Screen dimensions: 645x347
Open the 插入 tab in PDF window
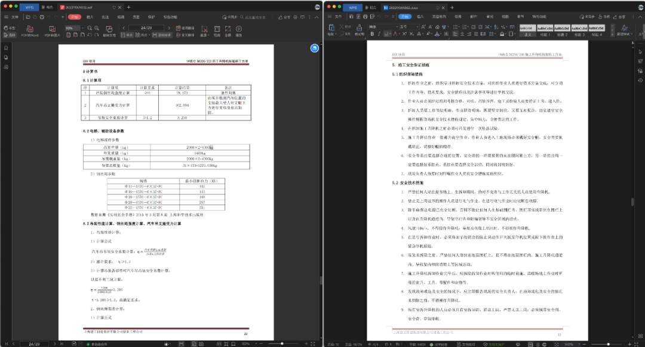[90, 17]
